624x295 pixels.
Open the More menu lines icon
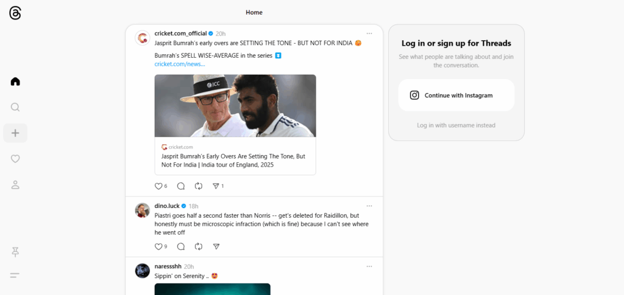point(15,275)
